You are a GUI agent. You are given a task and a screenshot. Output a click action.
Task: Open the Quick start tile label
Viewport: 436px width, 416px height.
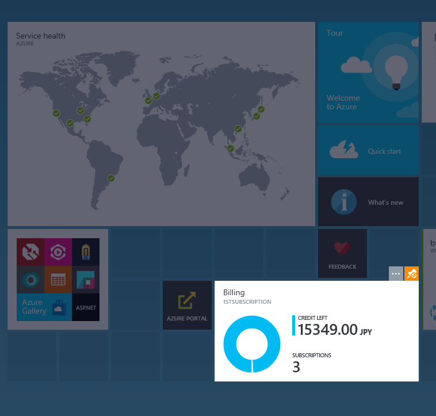tap(384, 151)
